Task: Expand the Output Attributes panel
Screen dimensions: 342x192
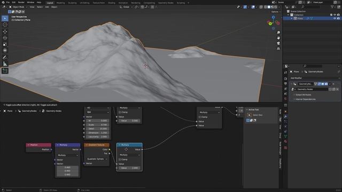Action: click(x=303, y=95)
